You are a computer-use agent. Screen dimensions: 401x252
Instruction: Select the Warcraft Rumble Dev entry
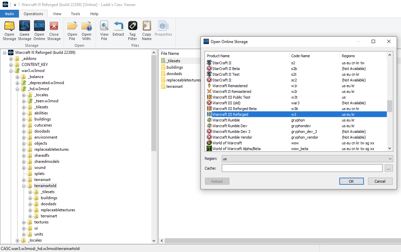[x=297, y=126]
